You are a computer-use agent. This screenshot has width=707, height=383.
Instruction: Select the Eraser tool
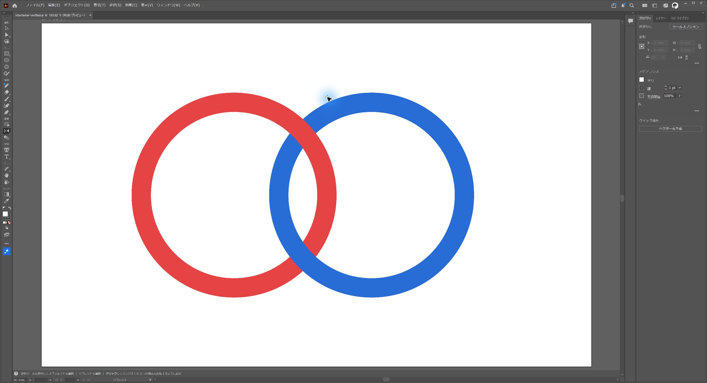7,92
